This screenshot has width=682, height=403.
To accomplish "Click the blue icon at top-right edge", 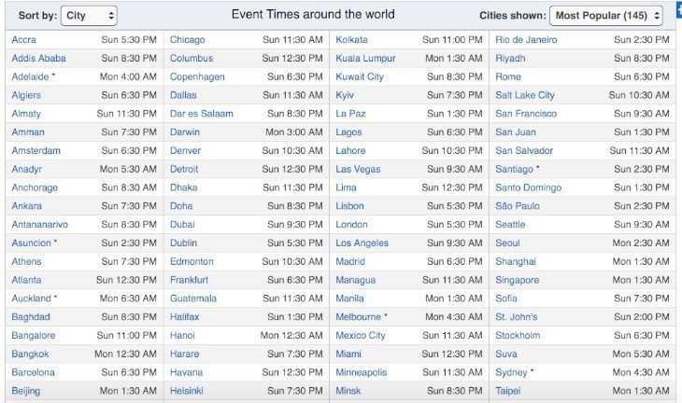I will pyautogui.click(x=679, y=10).
